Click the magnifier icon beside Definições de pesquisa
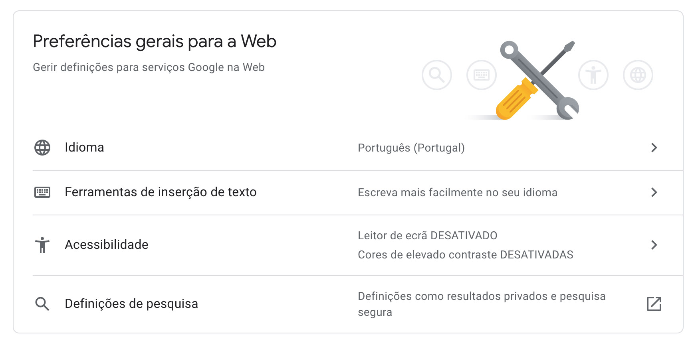This screenshot has height=343, width=694. point(42,304)
